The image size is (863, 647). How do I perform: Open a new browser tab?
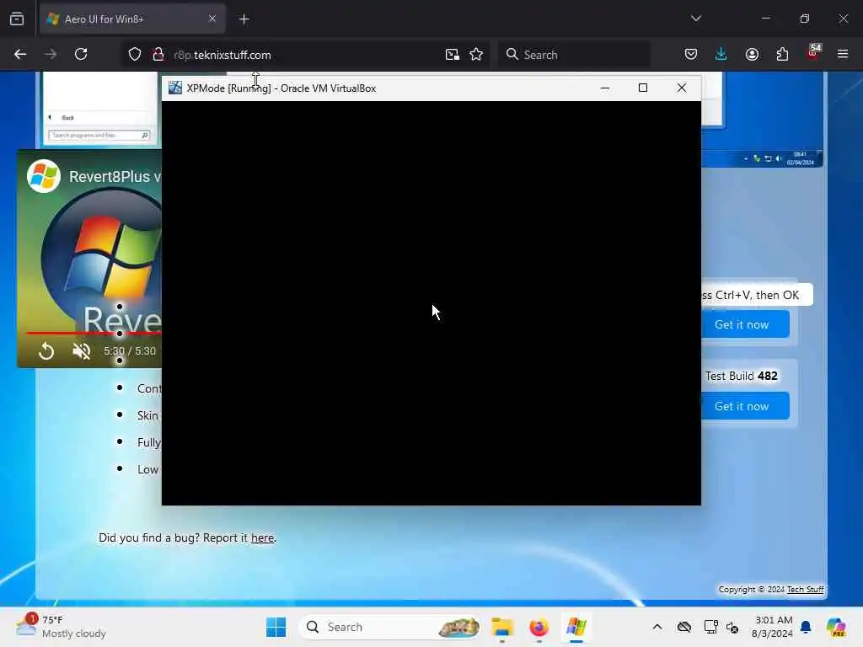point(244,19)
